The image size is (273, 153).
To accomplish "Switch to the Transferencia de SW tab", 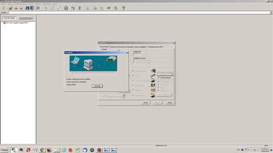I will tap(155, 47).
